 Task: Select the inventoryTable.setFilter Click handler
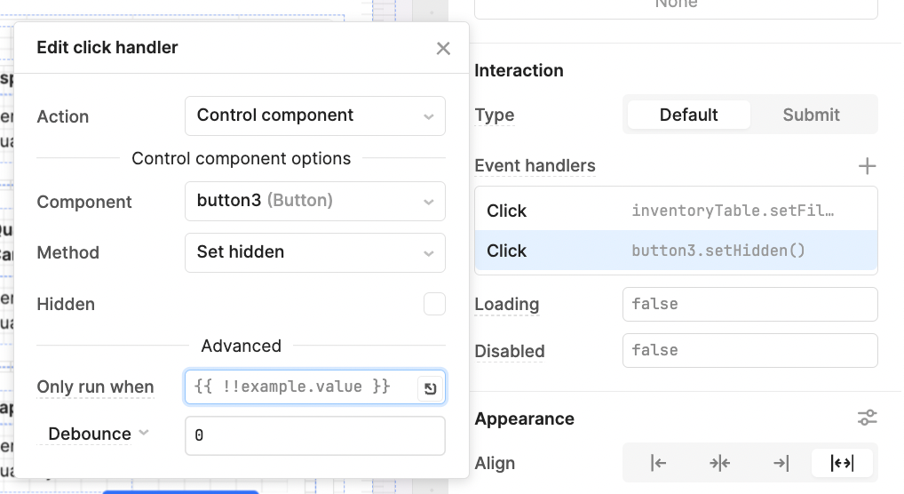coord(676,211)
